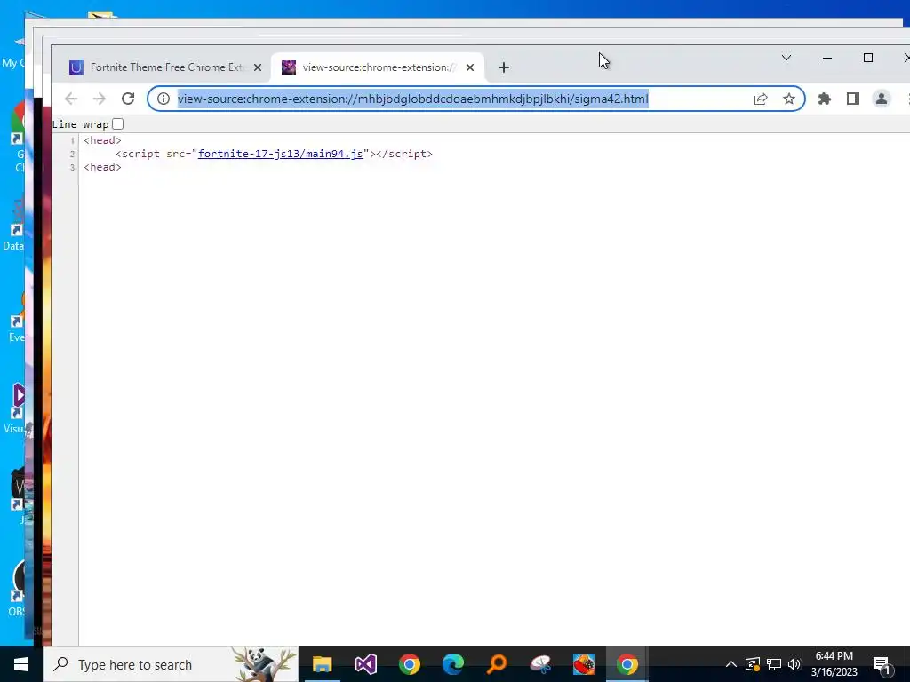Open a new tab with plus button
This screenshot has width=910, height=682.
504,67
